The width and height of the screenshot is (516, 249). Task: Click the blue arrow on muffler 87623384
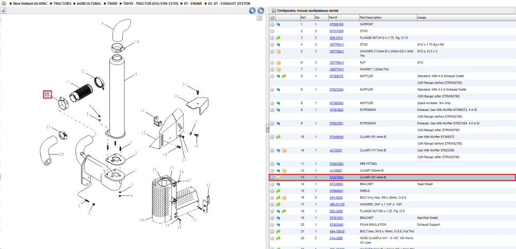click(x=278, y=90)
